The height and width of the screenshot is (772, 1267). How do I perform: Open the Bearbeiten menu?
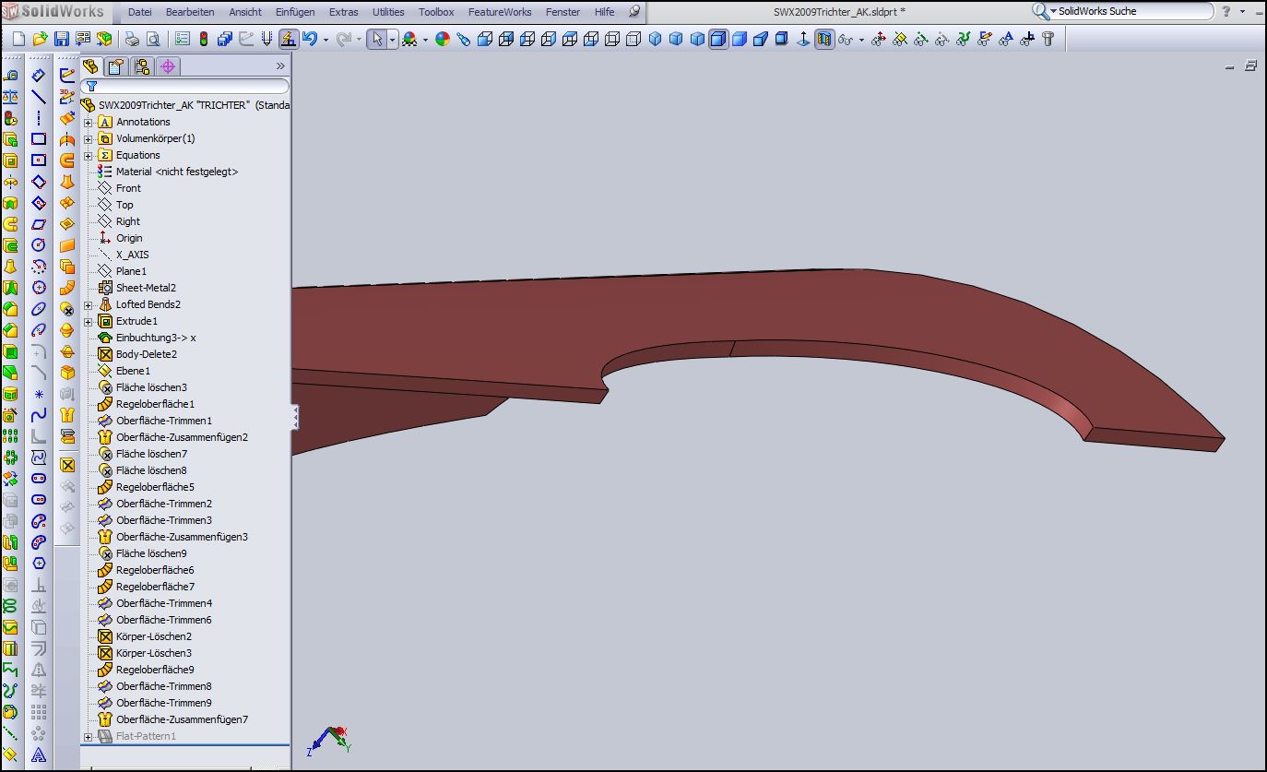tap(190, 12)
